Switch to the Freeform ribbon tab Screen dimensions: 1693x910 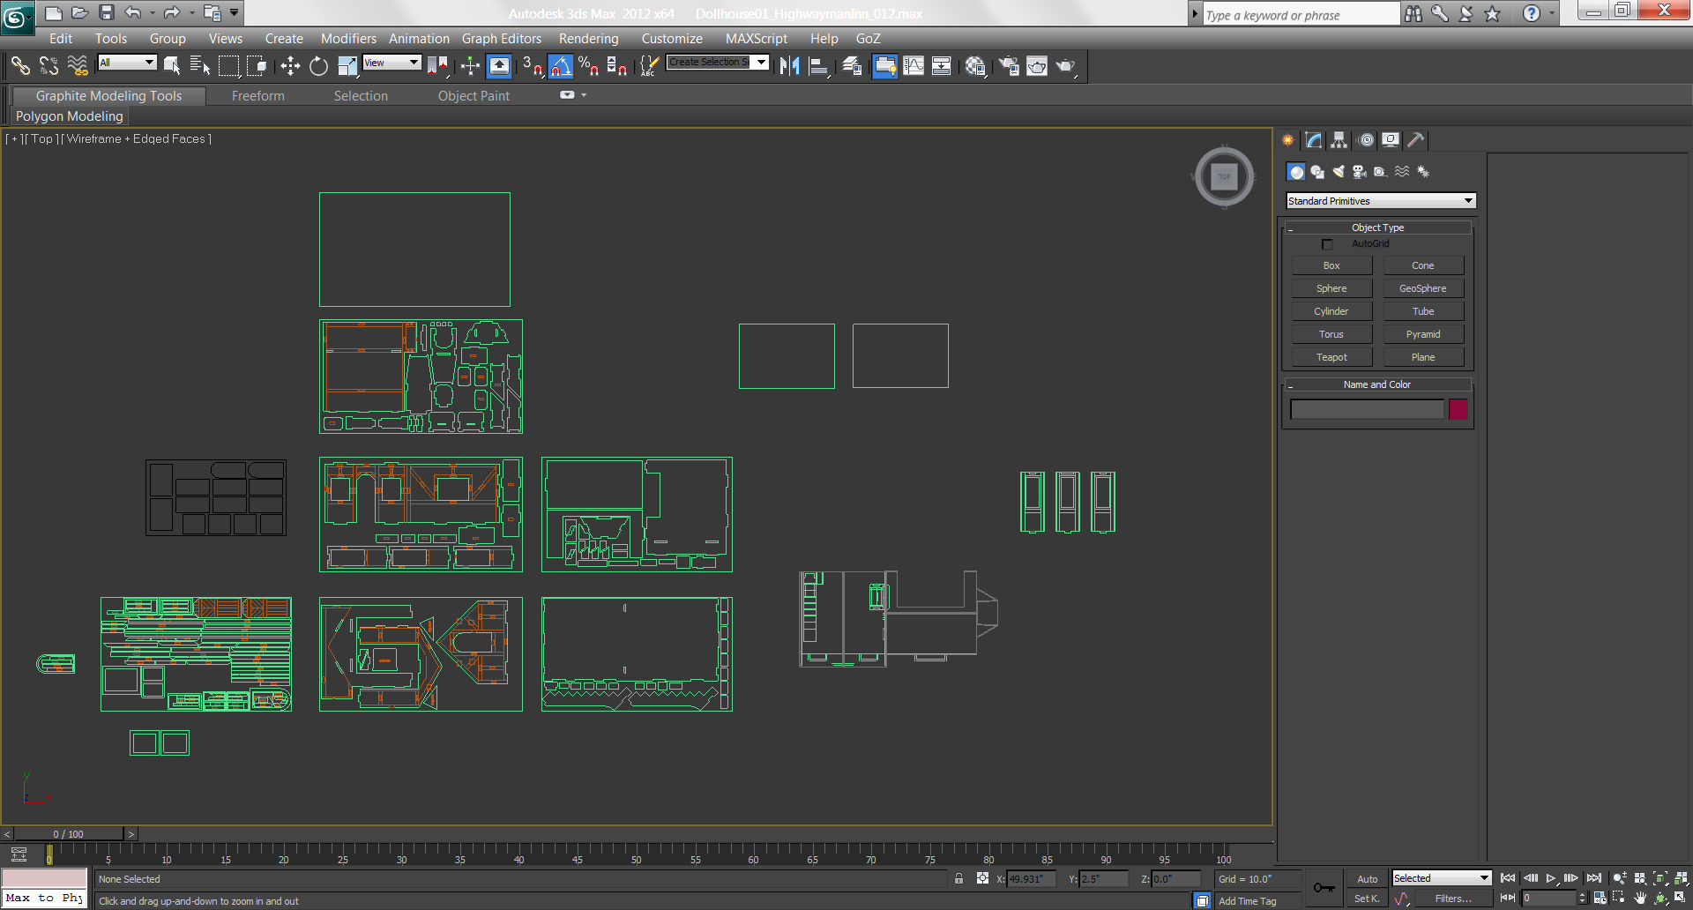pos(258,96)
